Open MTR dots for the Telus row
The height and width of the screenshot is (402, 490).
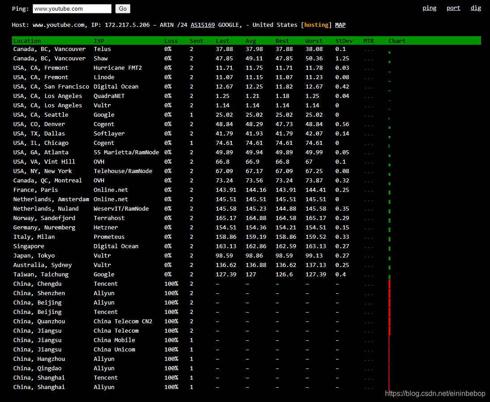click(x=369, y=50)
